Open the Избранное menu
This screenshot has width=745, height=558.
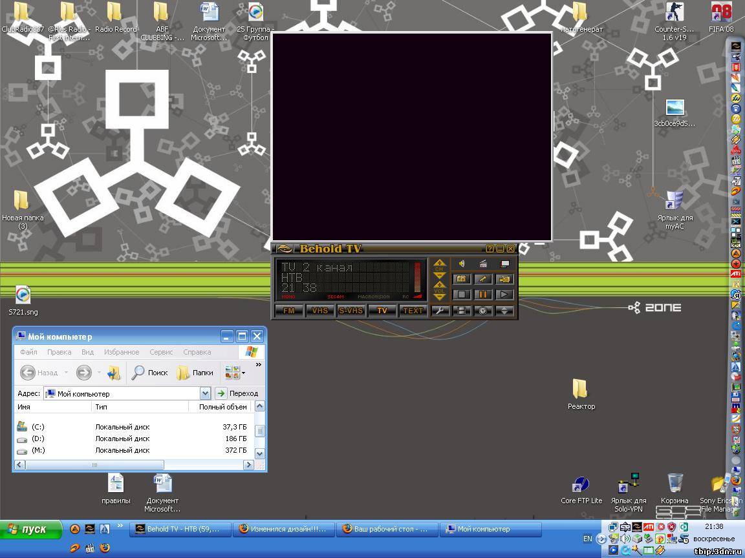coord(122,352)
